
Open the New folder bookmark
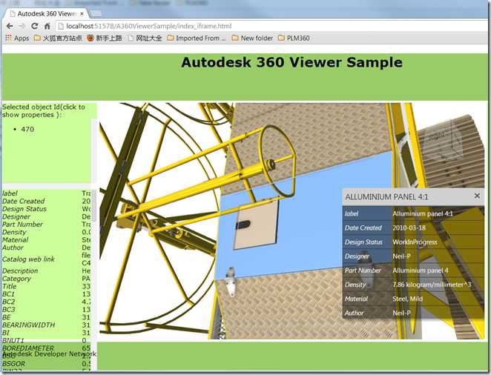(x=252, y=38)
